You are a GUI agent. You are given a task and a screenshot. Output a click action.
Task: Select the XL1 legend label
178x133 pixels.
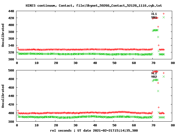click(x=154, y=14)
